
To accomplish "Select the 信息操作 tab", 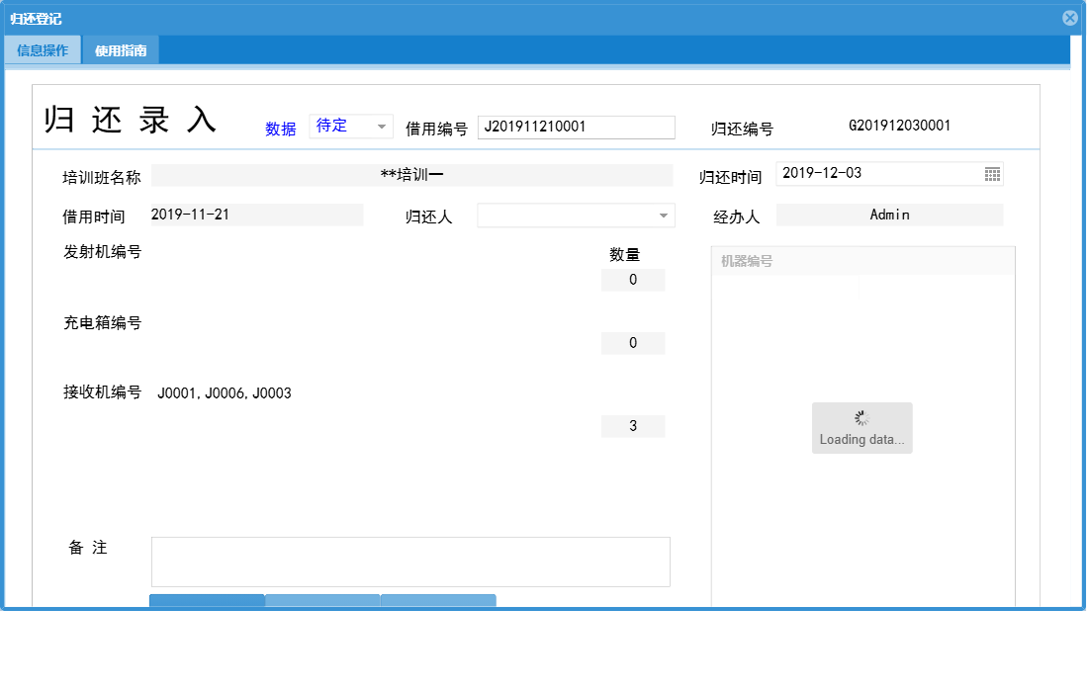I will (43, 48).
